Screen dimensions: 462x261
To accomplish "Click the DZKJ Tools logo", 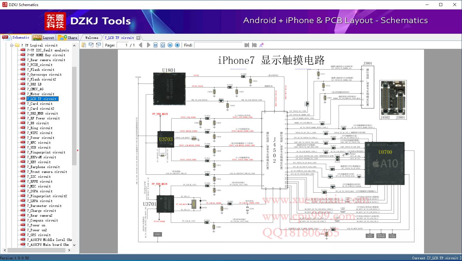I will tap(88, 21).
